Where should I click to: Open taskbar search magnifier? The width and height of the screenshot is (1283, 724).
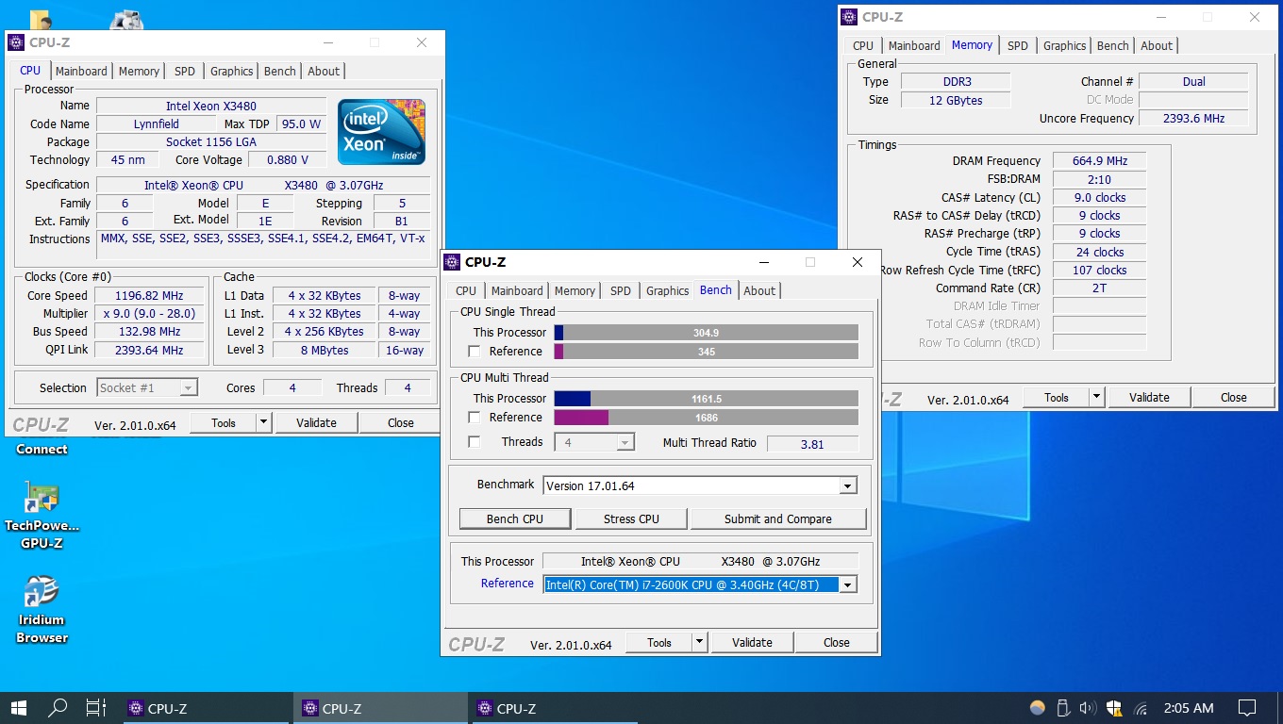(58, 708)
